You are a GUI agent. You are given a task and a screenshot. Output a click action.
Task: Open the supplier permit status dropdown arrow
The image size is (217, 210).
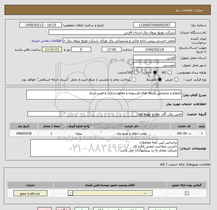point(70,193)
